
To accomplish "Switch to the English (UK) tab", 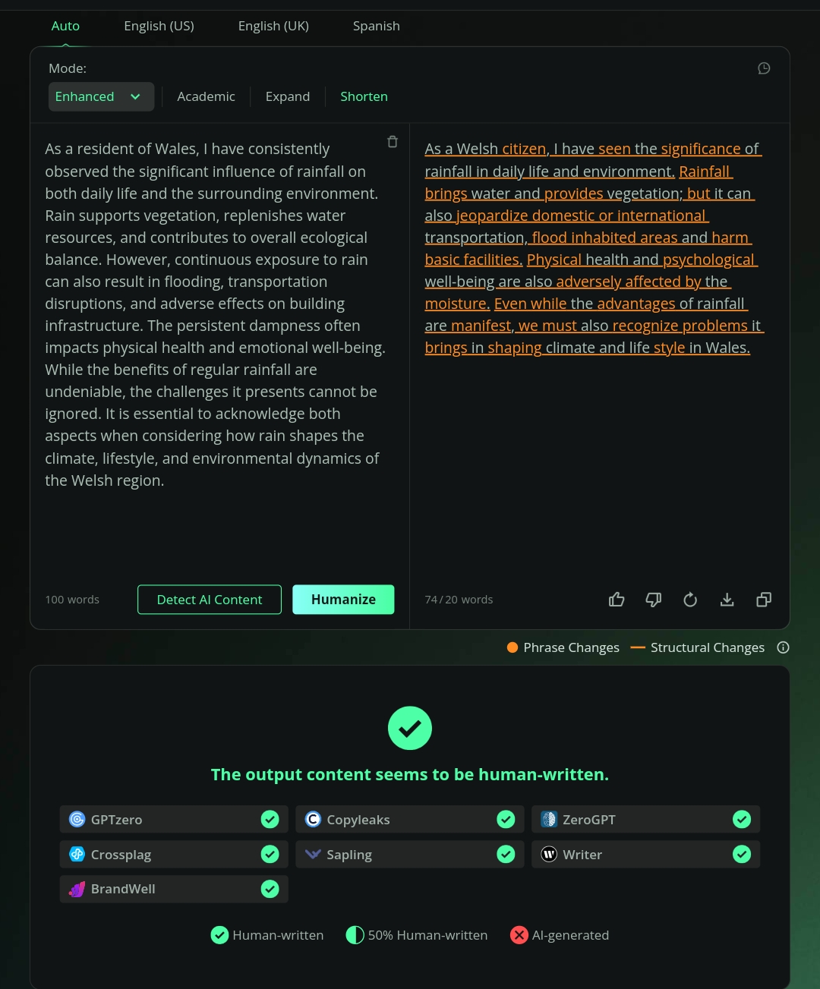I will 273,26.
